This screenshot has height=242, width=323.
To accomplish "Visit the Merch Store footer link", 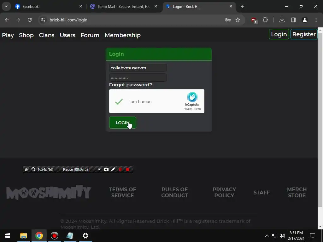I will [x=297, y=193].
